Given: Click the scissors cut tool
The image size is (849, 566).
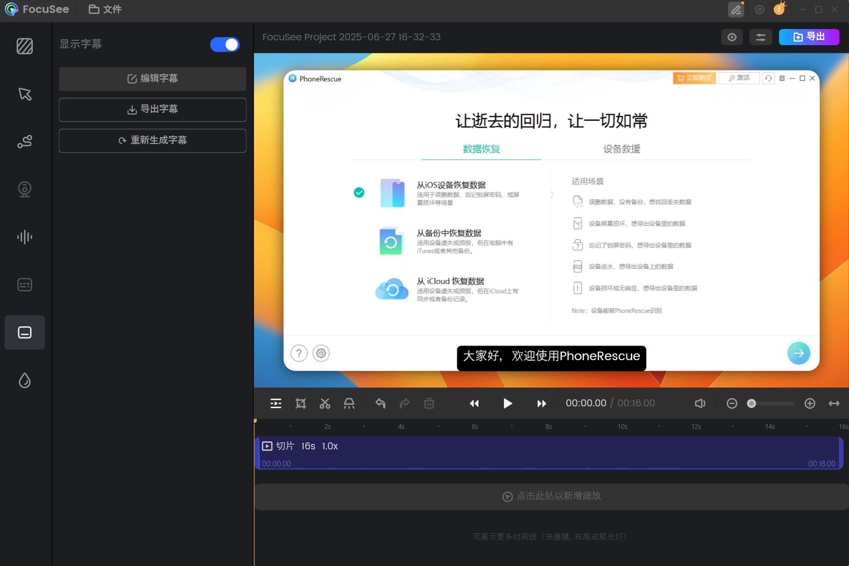Looking at the screenshot, I should (x=325, y=403).
